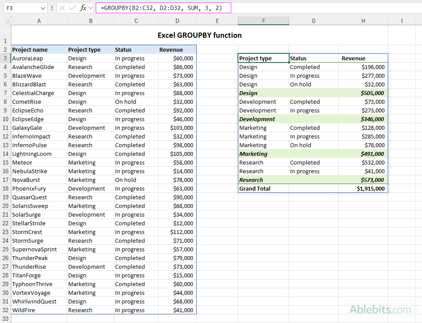Select column F header
This screenshot has height=323, width=422.
(263, 21)
